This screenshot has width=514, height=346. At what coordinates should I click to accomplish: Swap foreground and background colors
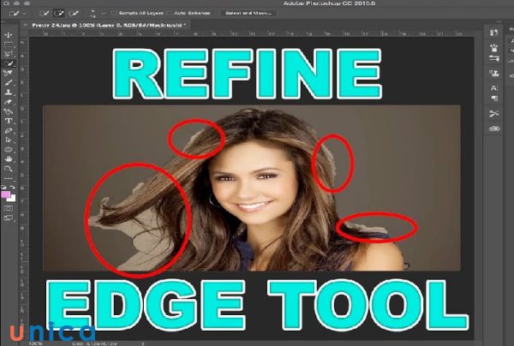[13, 187]
